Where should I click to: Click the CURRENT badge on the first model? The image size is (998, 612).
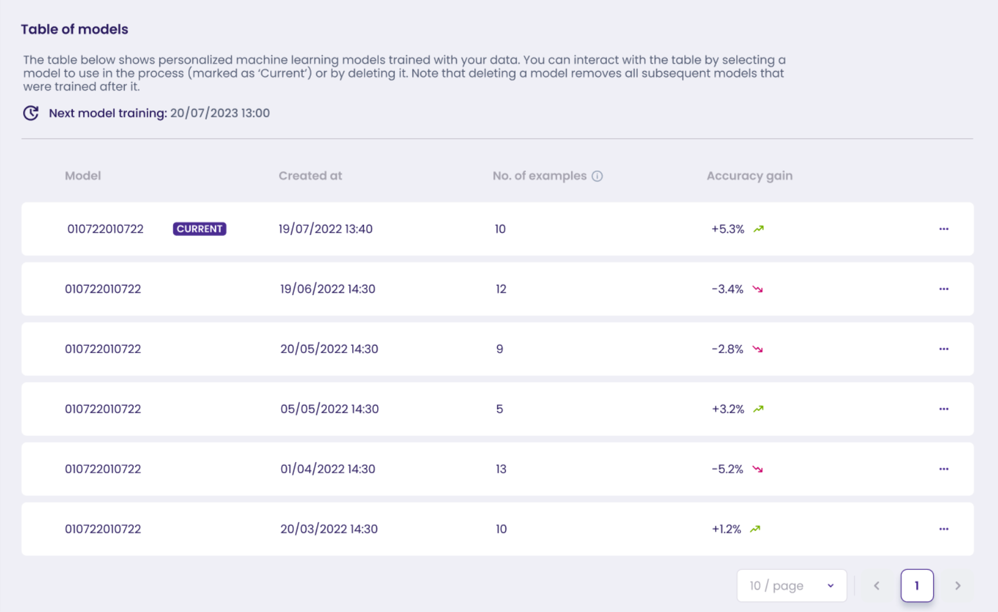pos(199,229)
